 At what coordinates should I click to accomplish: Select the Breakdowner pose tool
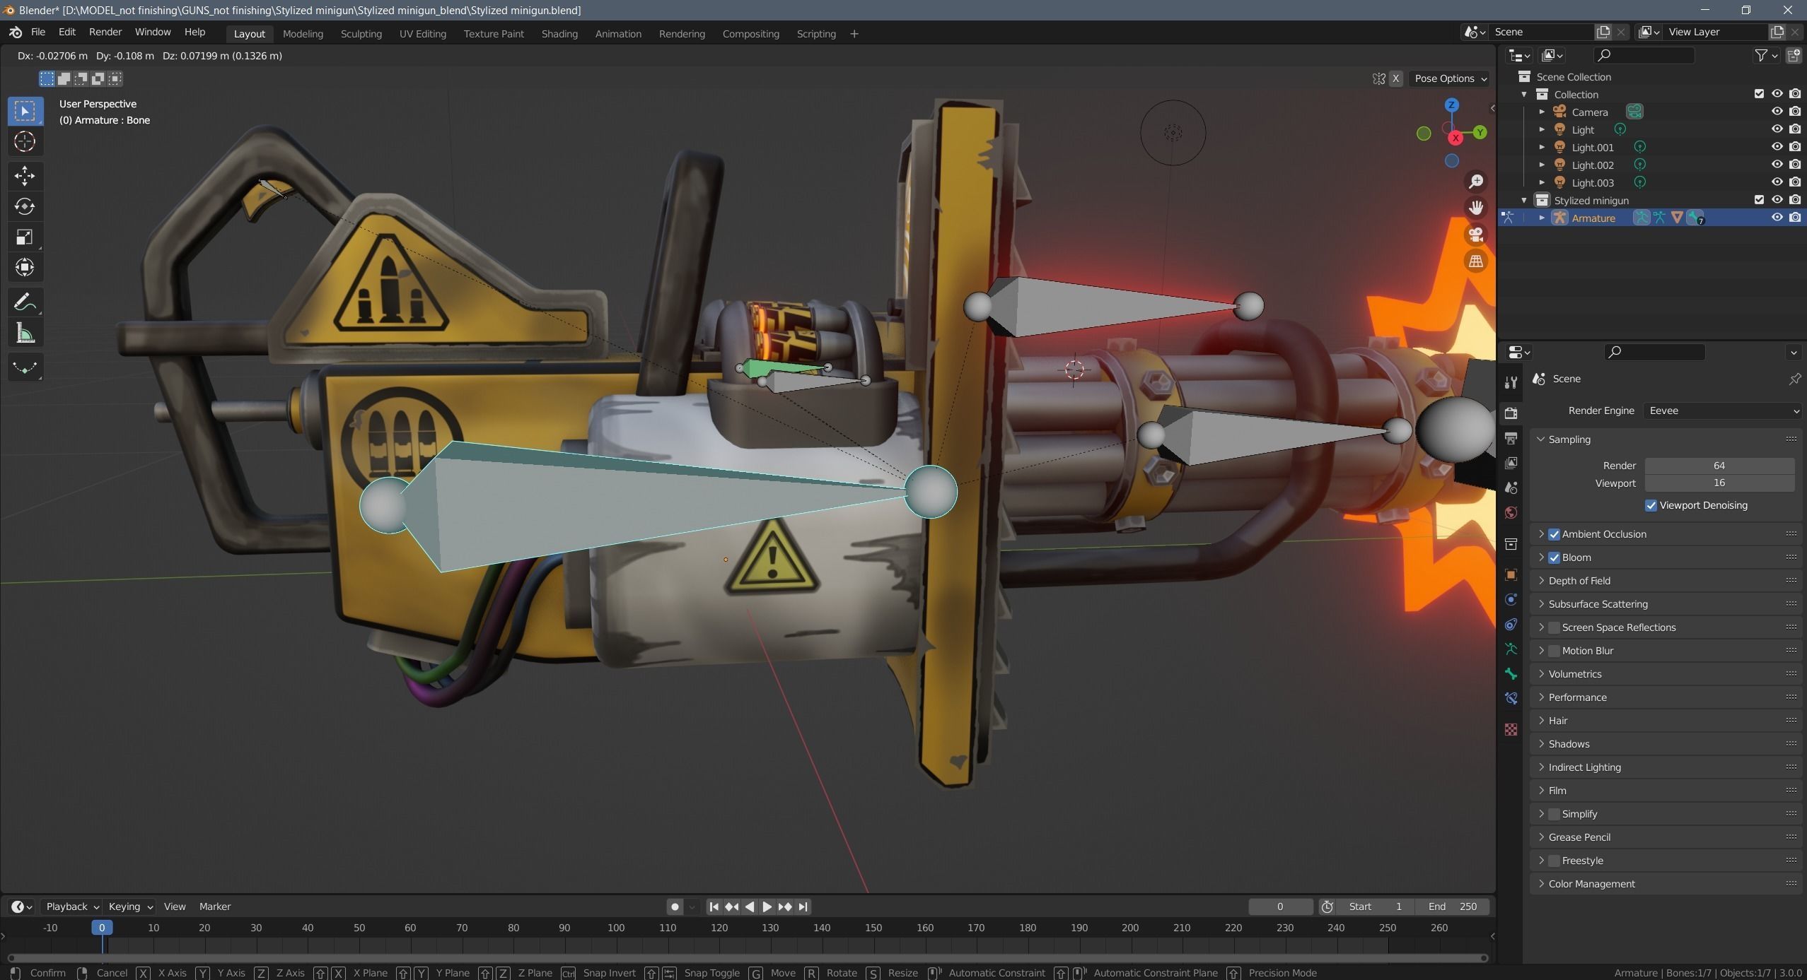(25, 367)
